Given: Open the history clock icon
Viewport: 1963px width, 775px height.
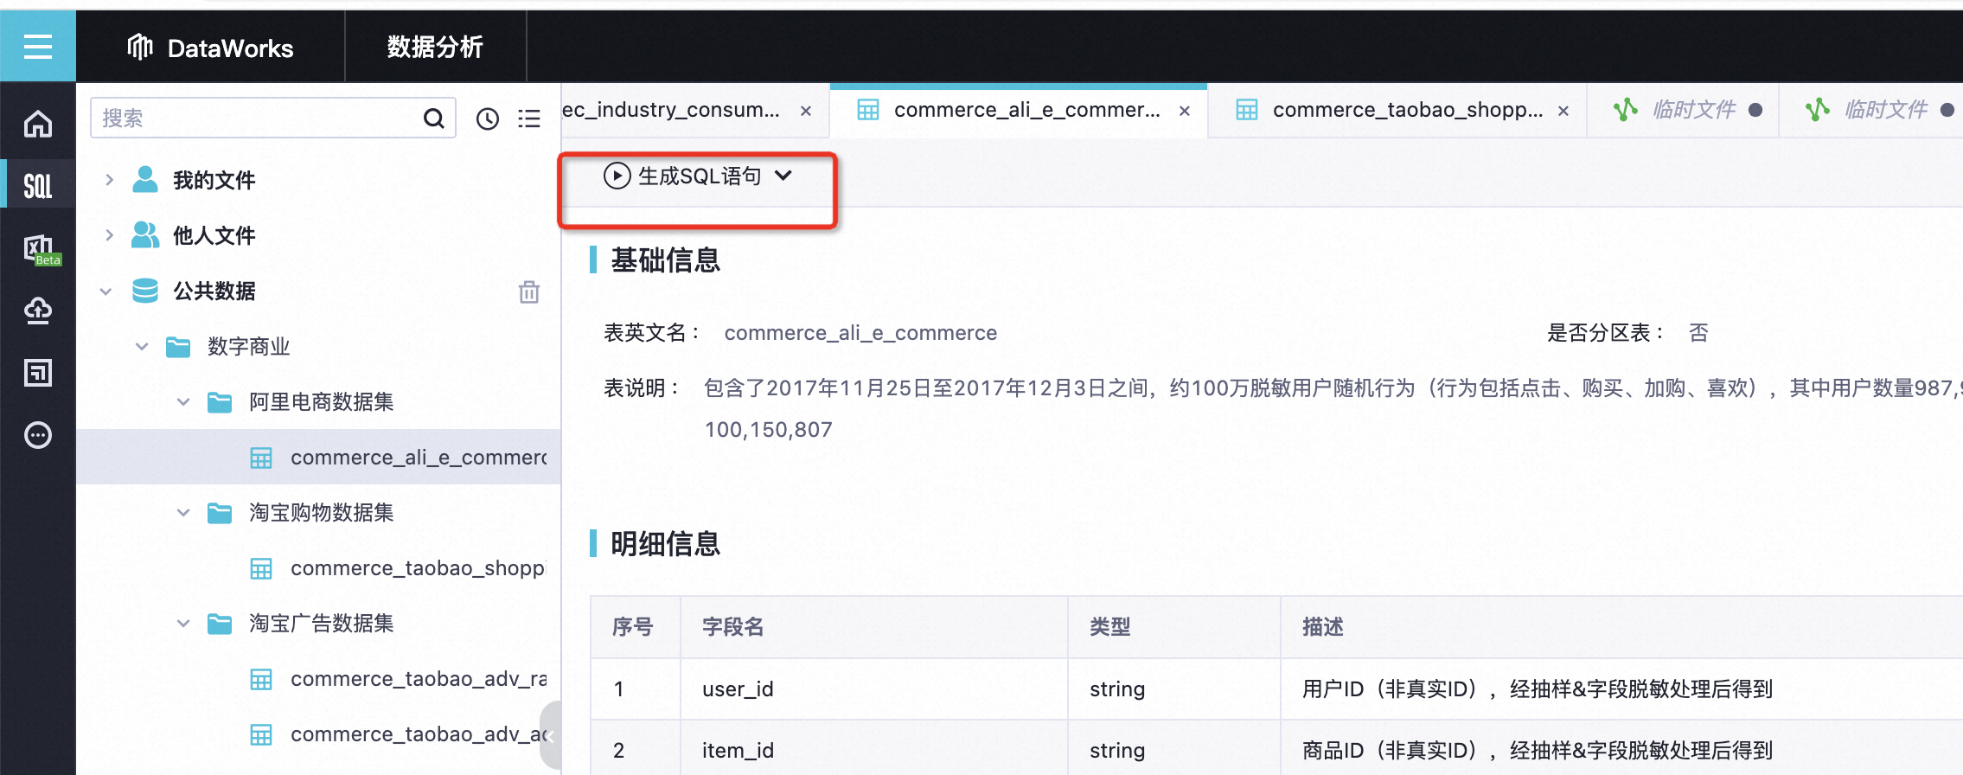Looking at the screenshot, I should (x=488, y=118).
